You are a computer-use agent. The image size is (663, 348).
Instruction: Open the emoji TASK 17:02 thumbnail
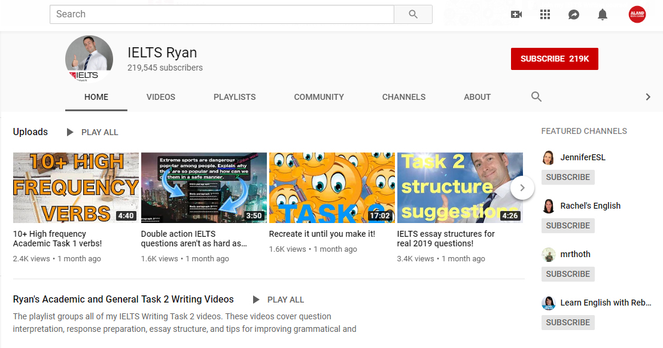point(332,188)
